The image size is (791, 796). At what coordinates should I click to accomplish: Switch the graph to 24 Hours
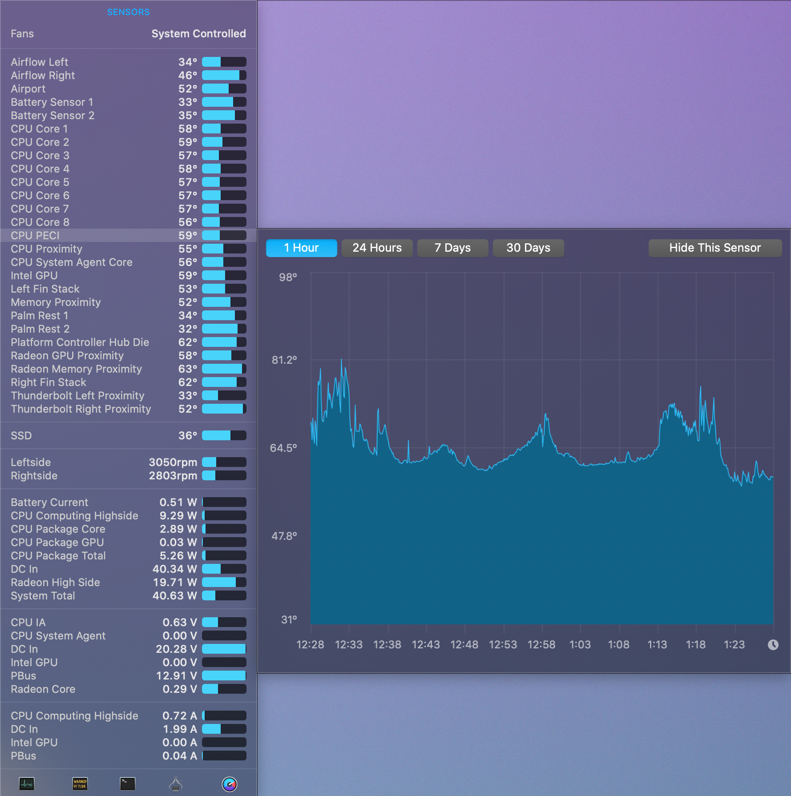[377, 248]
